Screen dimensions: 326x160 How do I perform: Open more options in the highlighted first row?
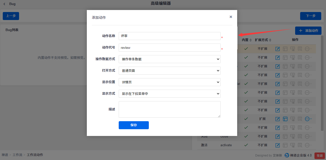click(x=307, y=49)
